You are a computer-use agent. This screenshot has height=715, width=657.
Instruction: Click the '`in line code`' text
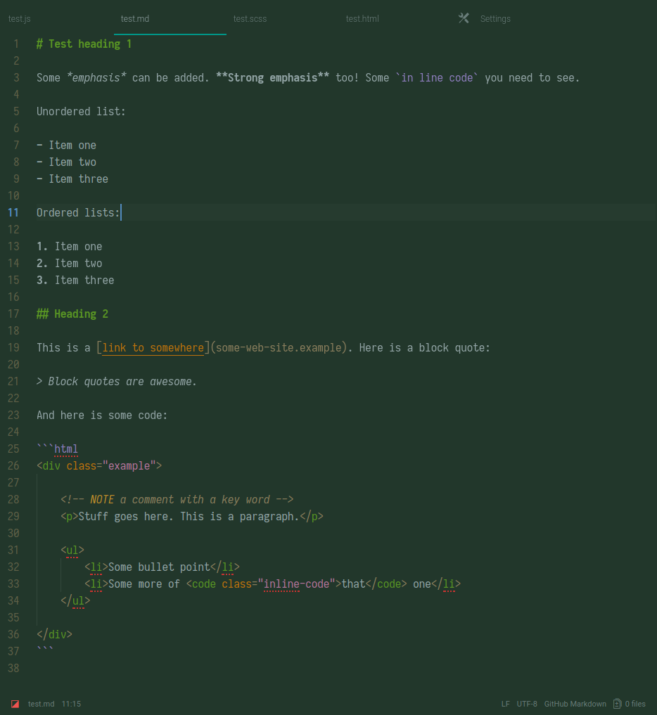437,77
